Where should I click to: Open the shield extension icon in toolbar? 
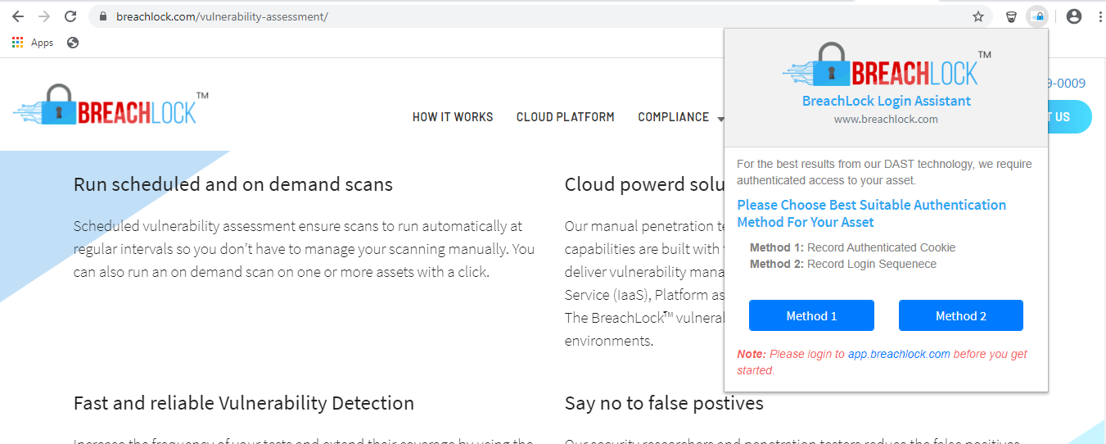coord(1012,16)
